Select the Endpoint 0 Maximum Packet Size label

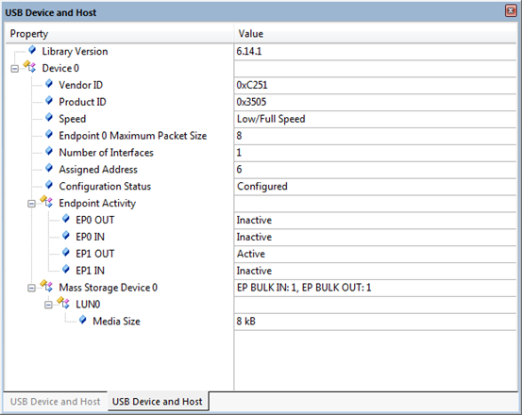pos(133,136)
